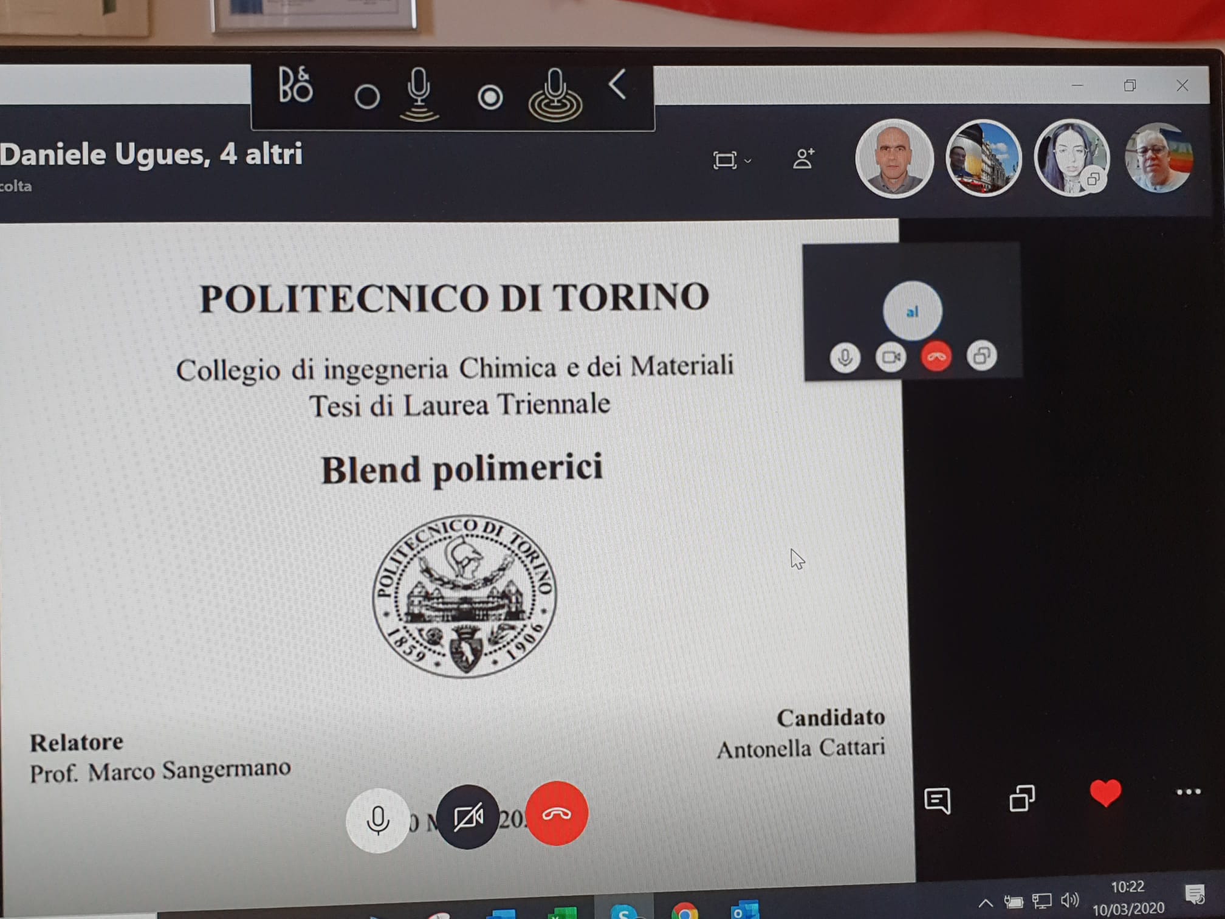The image size is (1225, 919).
Task: Mute microphone in the small floating panel
Action: tap(845, 357)
